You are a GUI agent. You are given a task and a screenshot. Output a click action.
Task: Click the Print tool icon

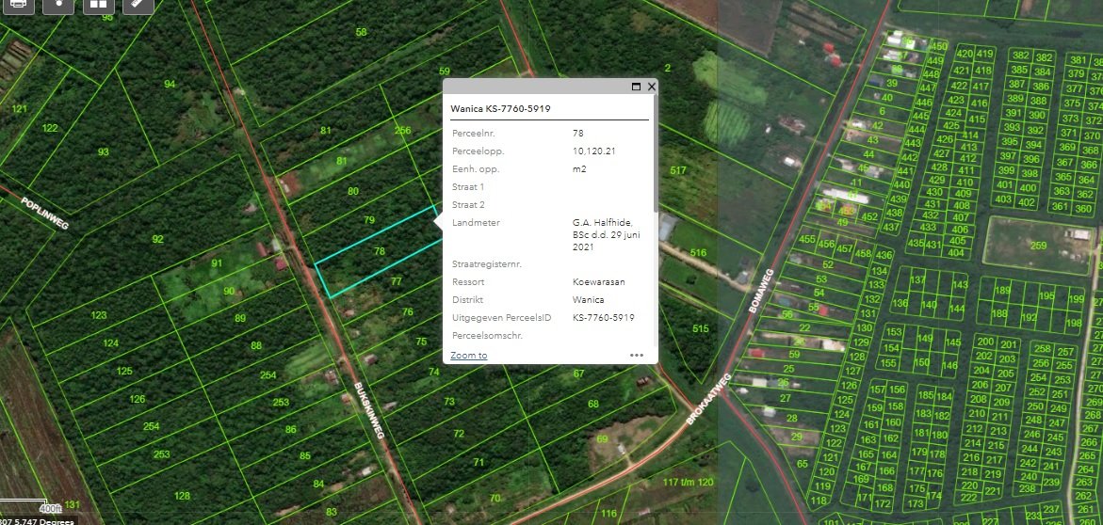coord(20,4)
